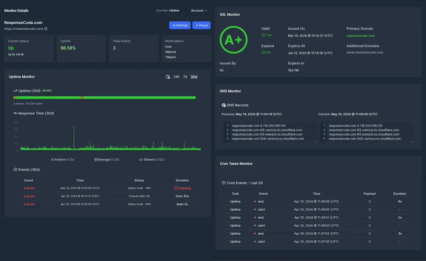This screenshot has width=426, height=261.
Task: Open the Account dropdown menu
Action: pos(199,11)
